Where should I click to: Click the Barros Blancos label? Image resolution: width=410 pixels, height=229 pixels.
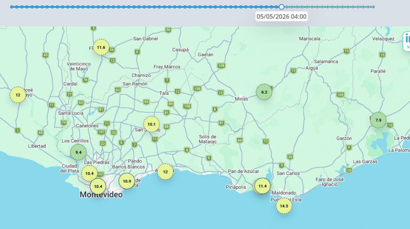pos(128,167)
